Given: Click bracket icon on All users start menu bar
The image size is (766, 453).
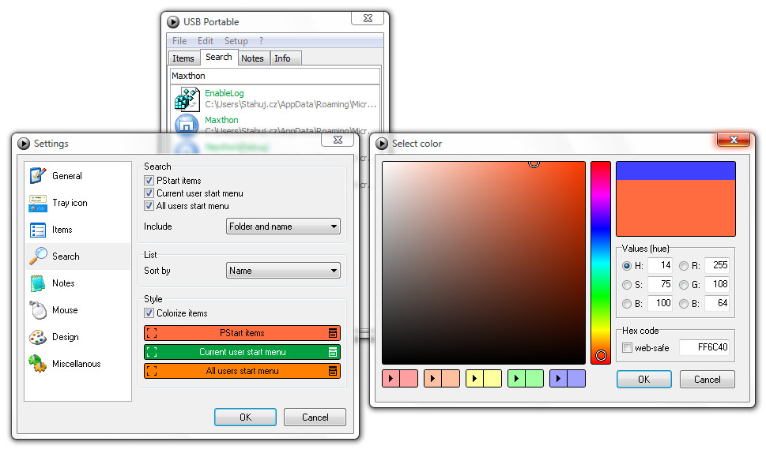Looking at the screenshot, I should (x=152, y=371).
